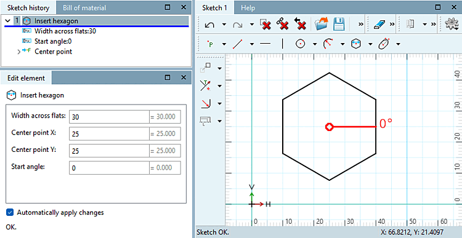Show more eraser toolbar items via chevron

click(x=392, y=25)
